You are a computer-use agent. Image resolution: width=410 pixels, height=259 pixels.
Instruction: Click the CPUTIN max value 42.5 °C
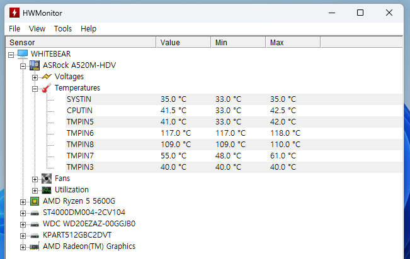(283, 111)
